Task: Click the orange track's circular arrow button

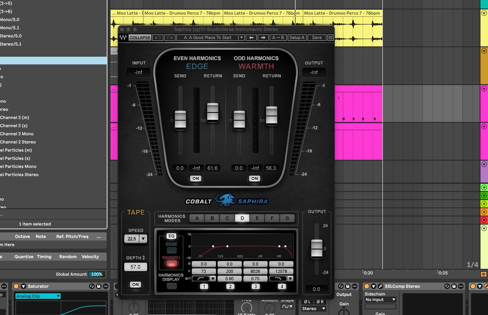Action: coord(484,51)
